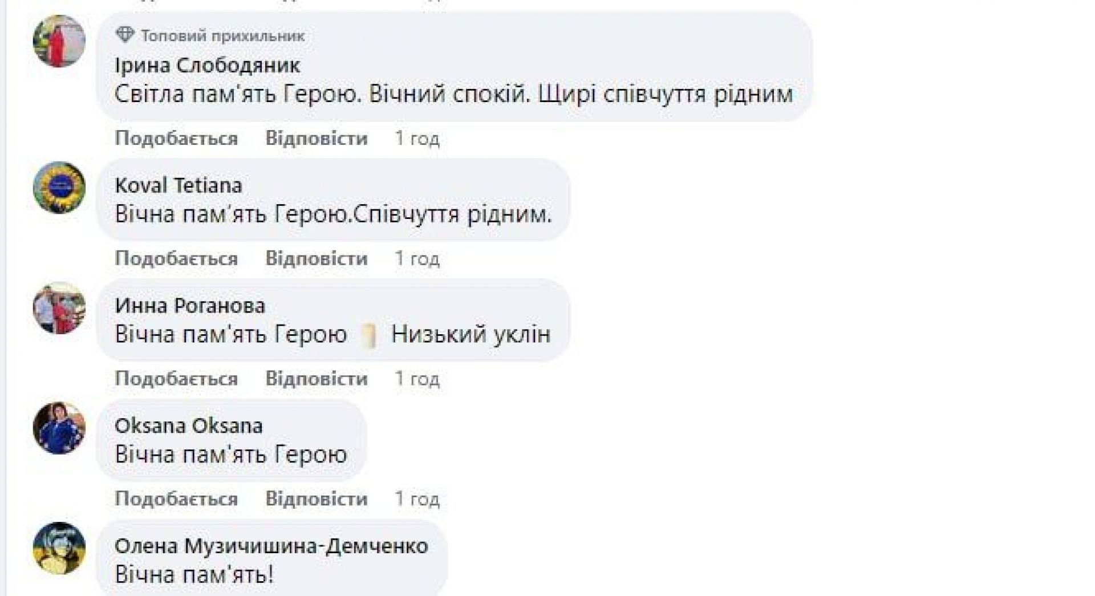Click the Олена Музичишина-Демченко name link
The image size is (1095, 596).
click(x=271, y=546)
